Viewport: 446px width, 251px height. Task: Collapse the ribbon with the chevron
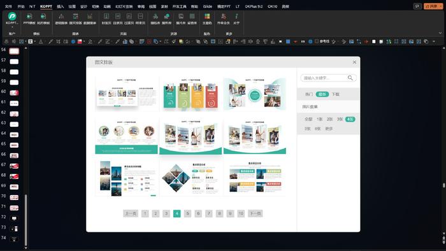tap(440, 33)
